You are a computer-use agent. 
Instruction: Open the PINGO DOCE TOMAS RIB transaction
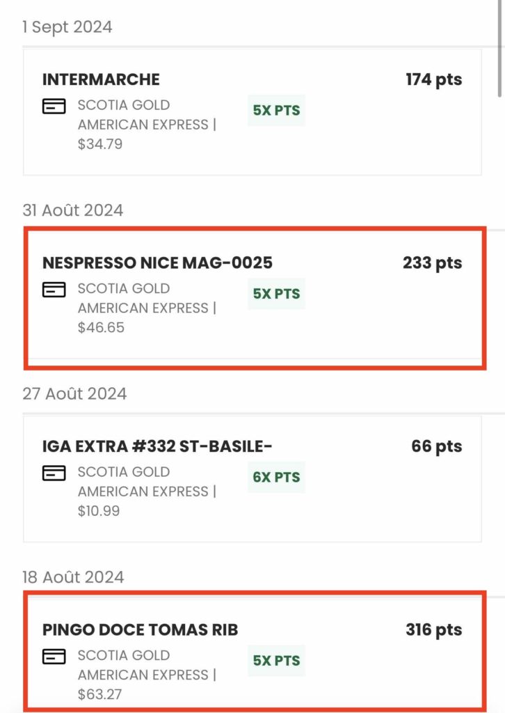click(140, 630)
